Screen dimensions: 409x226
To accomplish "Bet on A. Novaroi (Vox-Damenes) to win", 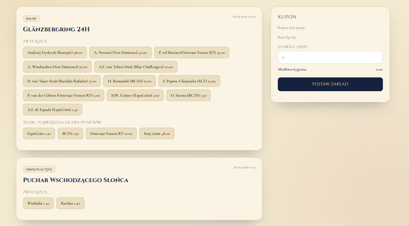I will click(x=120, y=52).
